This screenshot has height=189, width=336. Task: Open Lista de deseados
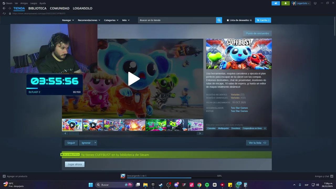[x=239, y=20]
